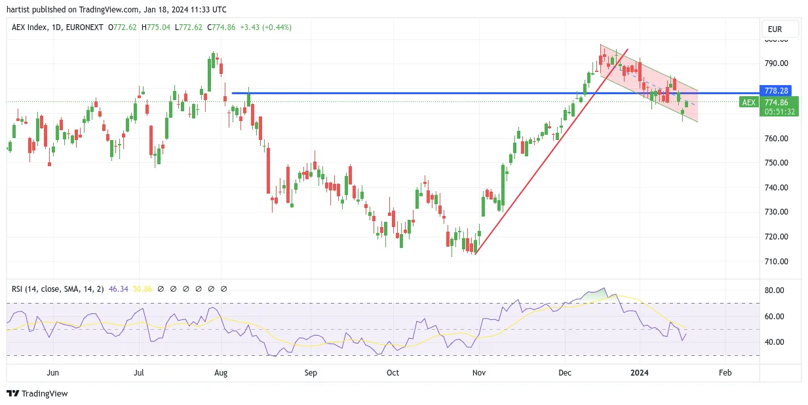Click the purple RSI value 46.34
This screenshot has height=405, width=808.
(119, 289)
